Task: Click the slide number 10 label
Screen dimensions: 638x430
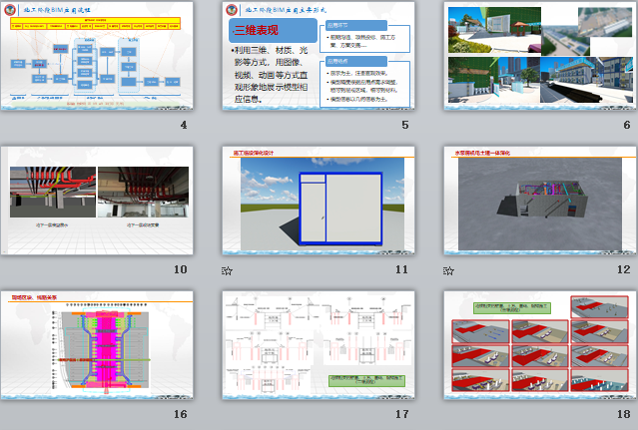Action: (x=180, y=269)
